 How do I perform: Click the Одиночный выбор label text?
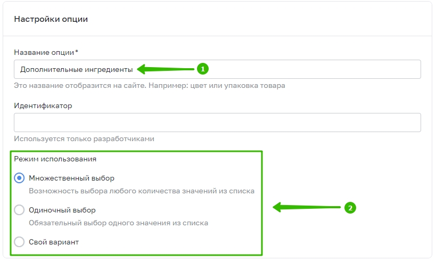[x=62, y=210]
